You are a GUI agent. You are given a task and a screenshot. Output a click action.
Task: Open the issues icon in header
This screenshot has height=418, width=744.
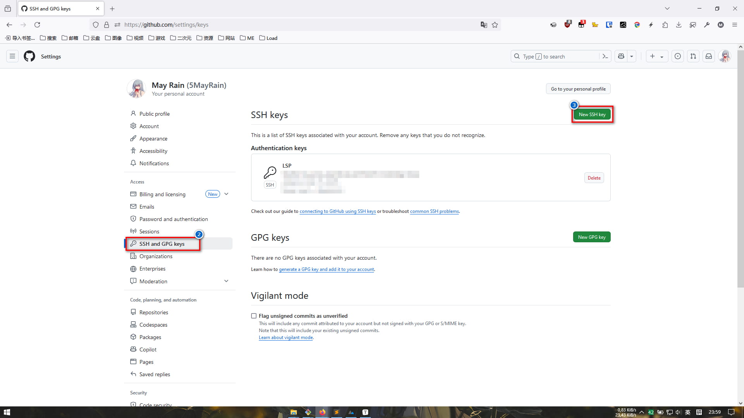click(677, 57)
